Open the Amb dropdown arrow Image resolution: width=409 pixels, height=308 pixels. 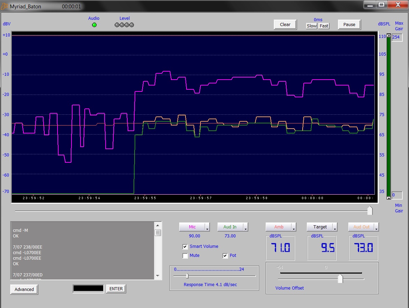[x=294, y=227]
